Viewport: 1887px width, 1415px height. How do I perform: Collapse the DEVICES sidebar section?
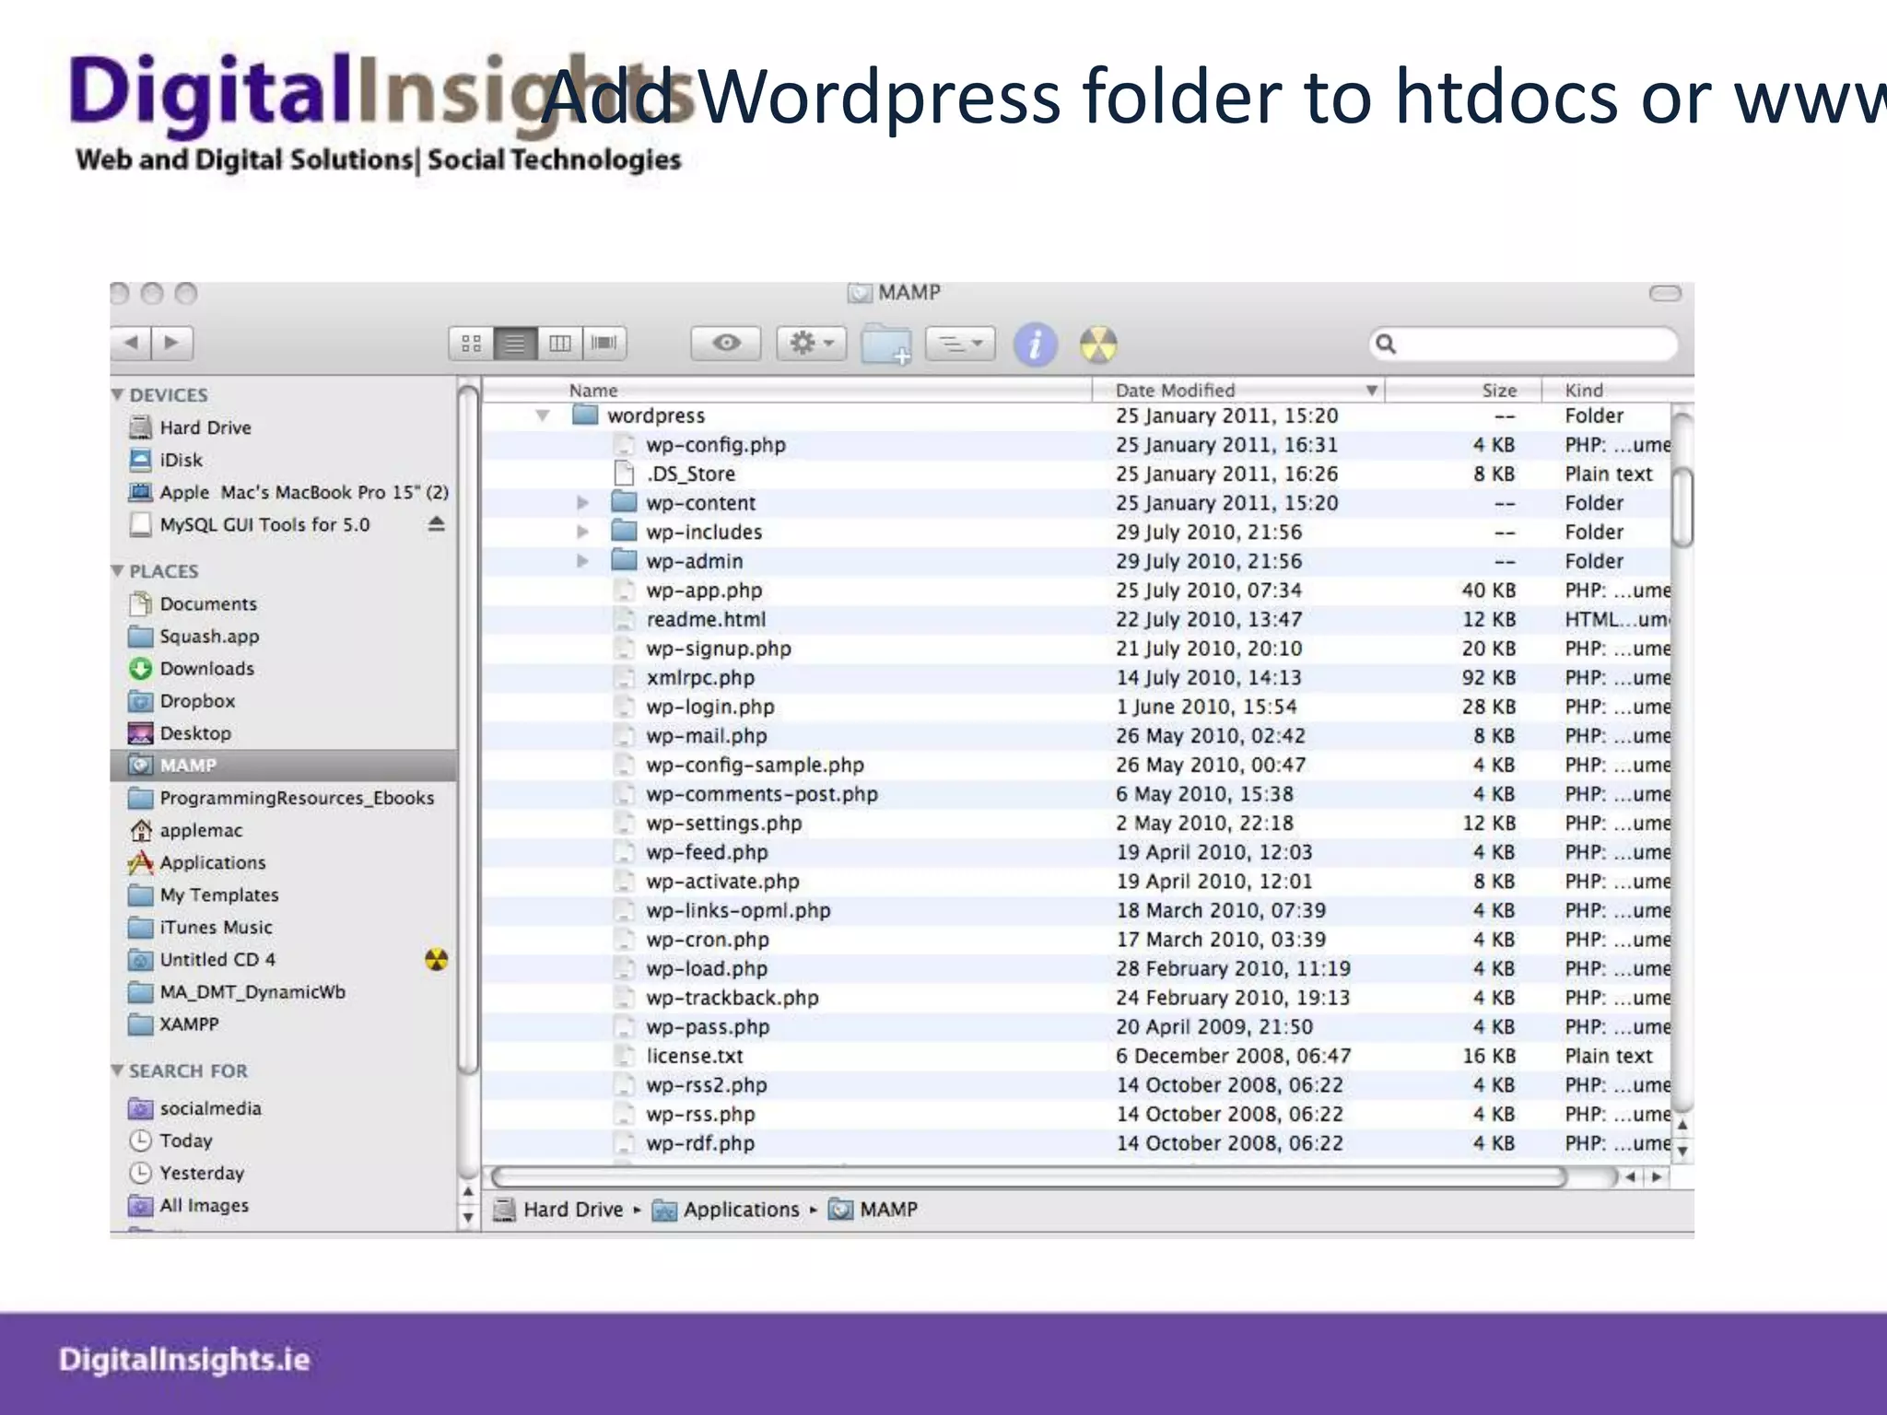(x=118, y=394)
